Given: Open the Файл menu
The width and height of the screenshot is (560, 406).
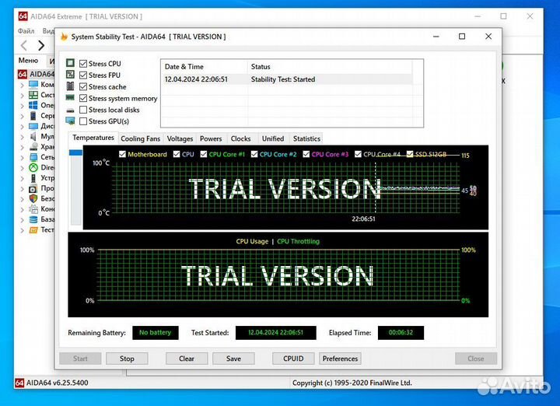Looking at the screenshot, I should click(x=26, y=31).
